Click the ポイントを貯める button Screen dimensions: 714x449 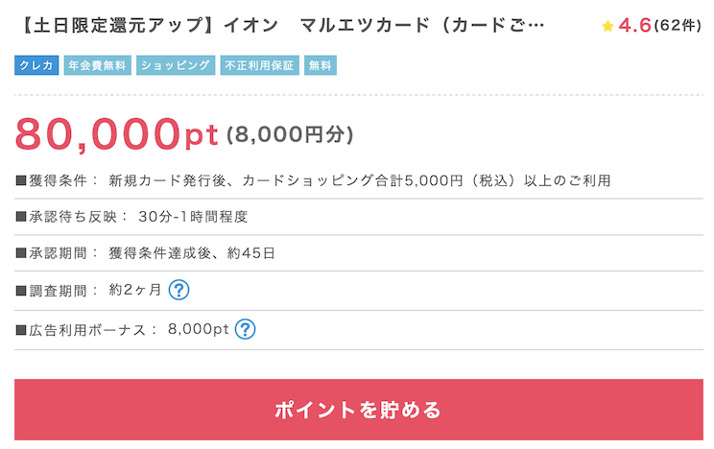pos(358,410)
